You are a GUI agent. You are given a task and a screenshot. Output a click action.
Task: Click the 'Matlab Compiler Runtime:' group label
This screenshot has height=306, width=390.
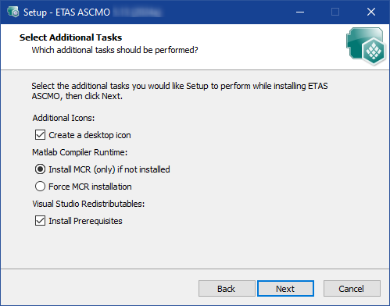click(x=80, y=152)
